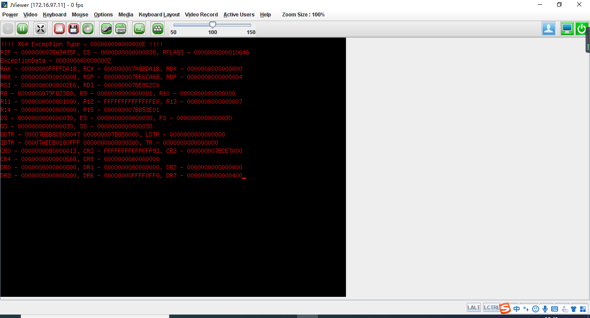
Task: Switch Chinese/English input mode icon
Action: (517, 309)
